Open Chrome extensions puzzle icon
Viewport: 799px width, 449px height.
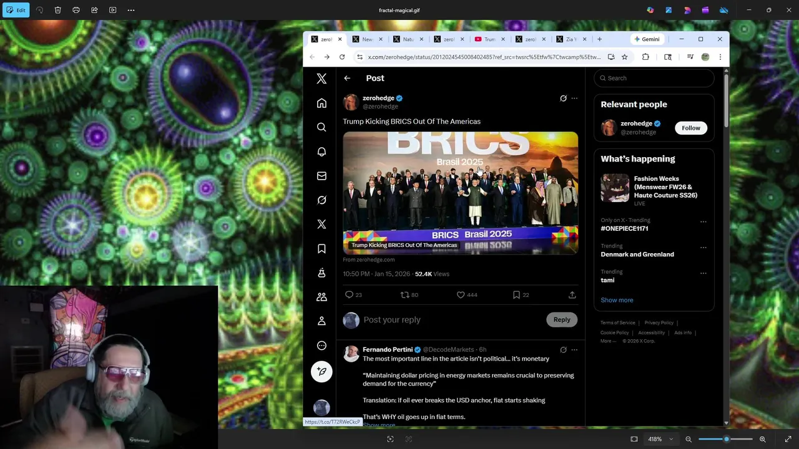pos(645,57)
